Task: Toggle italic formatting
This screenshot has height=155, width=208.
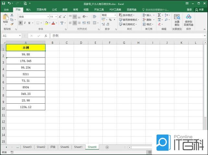Action: click(25, 23)
